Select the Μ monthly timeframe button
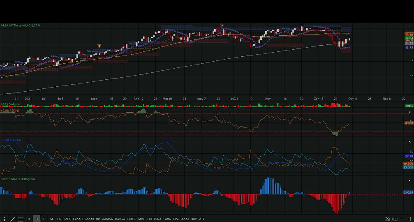The height and width of the screenshot is (222, 414). [51, 219]
